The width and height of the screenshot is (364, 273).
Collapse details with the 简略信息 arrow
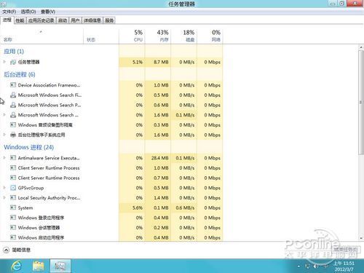coord(7,250)
